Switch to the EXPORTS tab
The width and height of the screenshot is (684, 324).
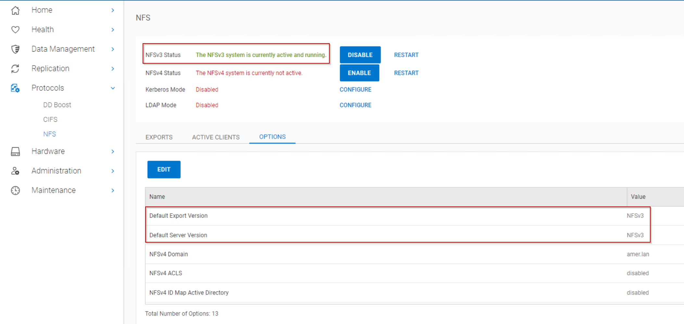pos(159,137)
